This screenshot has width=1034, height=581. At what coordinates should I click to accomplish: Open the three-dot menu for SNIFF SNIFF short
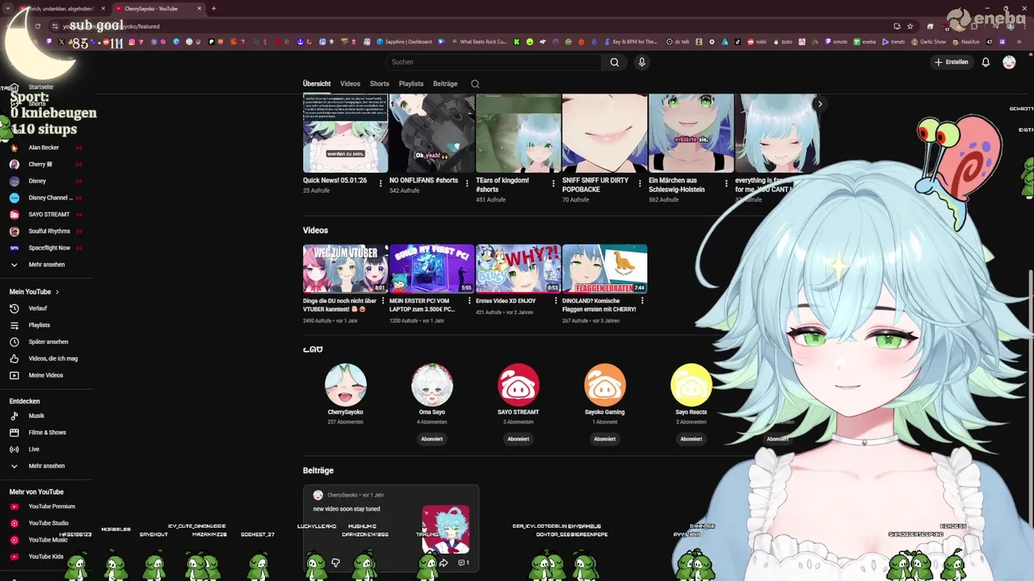[x=640, y=184]
